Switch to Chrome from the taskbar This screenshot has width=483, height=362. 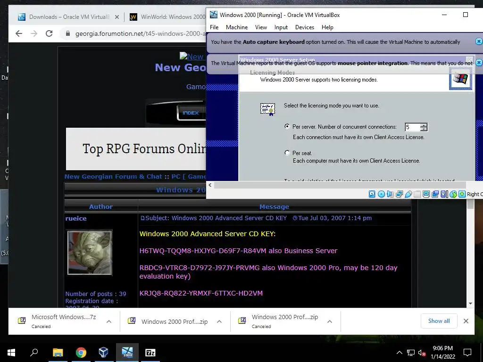81,353
